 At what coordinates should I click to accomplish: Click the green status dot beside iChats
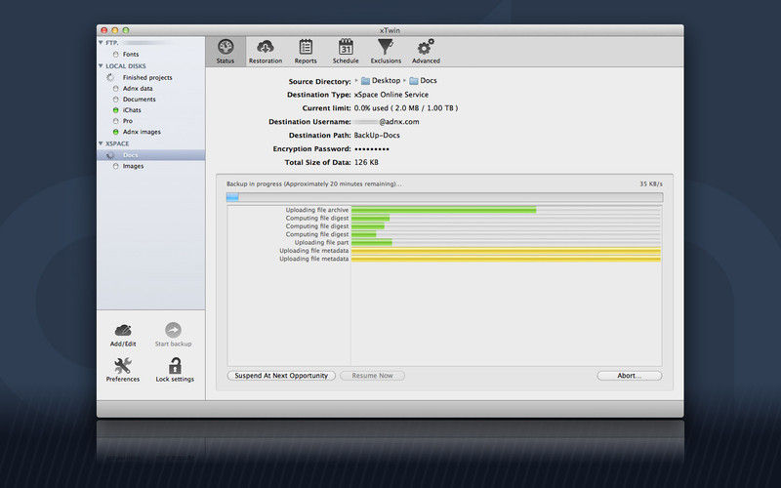pyautogui.click(x=115, y=110)
